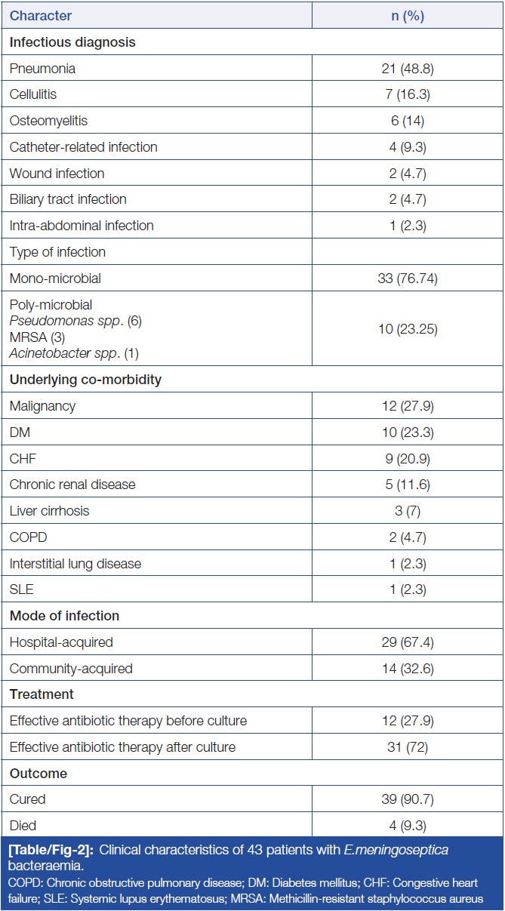Select the "10 (23.25)" value cell
This screenshot has width=505, height=911.
pyautogui.click(x=408, y=328)
